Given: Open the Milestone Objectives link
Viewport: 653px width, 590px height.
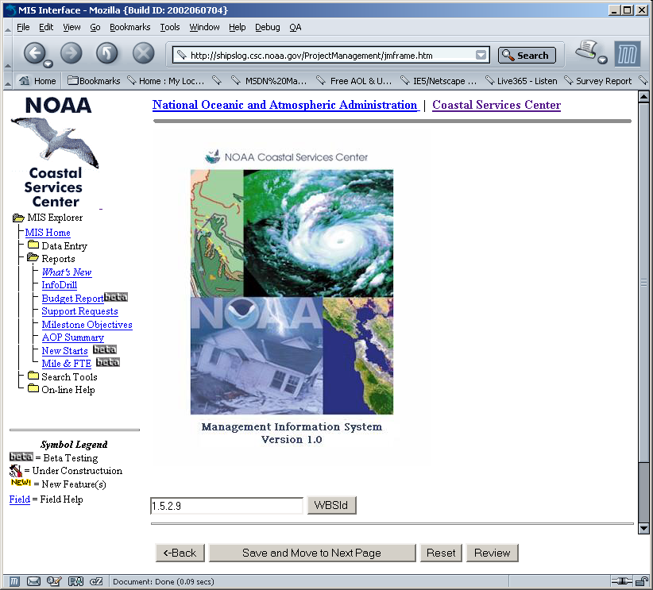Looking at the screenshot, I should [87, 324].
